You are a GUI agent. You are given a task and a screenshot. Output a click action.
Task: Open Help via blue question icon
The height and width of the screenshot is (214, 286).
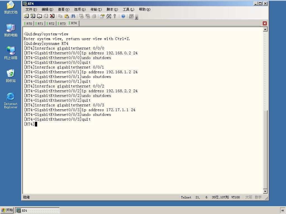pos(123,16)
